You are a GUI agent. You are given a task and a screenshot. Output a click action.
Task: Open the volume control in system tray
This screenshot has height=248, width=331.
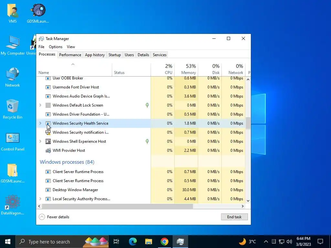[289, 242]
